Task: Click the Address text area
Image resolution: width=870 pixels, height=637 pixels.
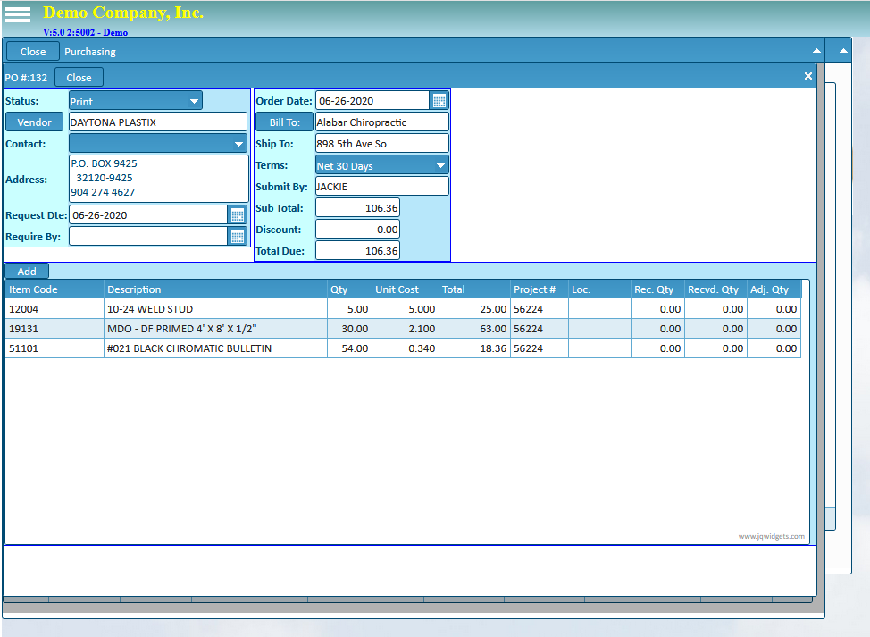Action: click(x=159, y=178)
